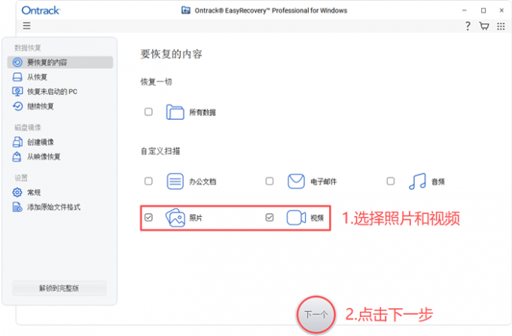Screen dimensions: 512x336
Task: Click the 恢复未启动的 PC monitor icon
Action: tap(17, 91)
